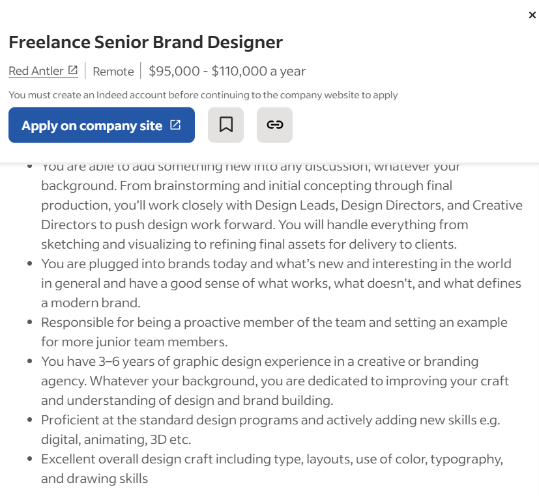Image resolution: width=539 pixels, height=496 pixels.
Task: Click the external-link icon inside Apply button
Action: tap(175, 125)
